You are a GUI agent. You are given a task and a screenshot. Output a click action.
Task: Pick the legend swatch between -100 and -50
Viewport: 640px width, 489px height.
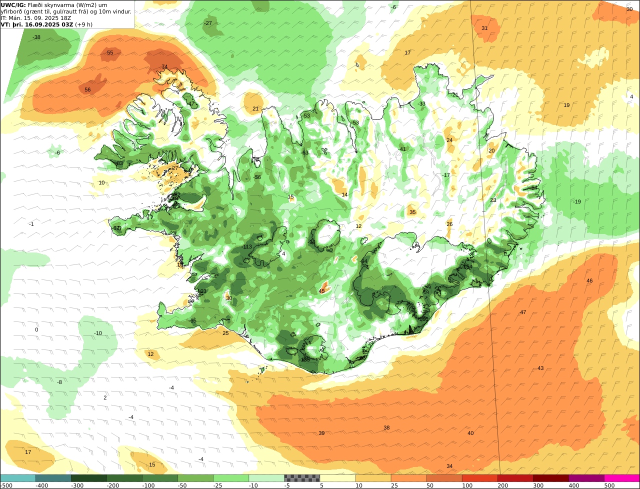(160, 478)
